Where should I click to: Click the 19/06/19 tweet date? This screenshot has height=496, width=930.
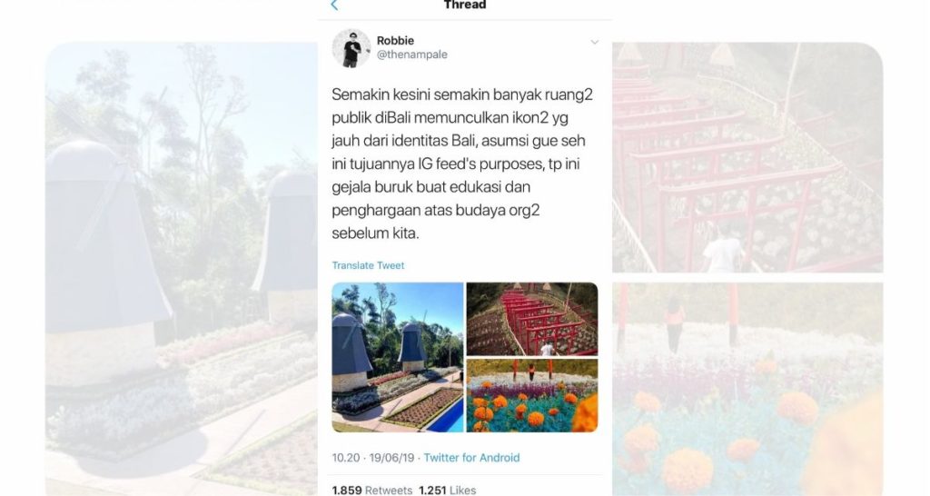(391, 458)
